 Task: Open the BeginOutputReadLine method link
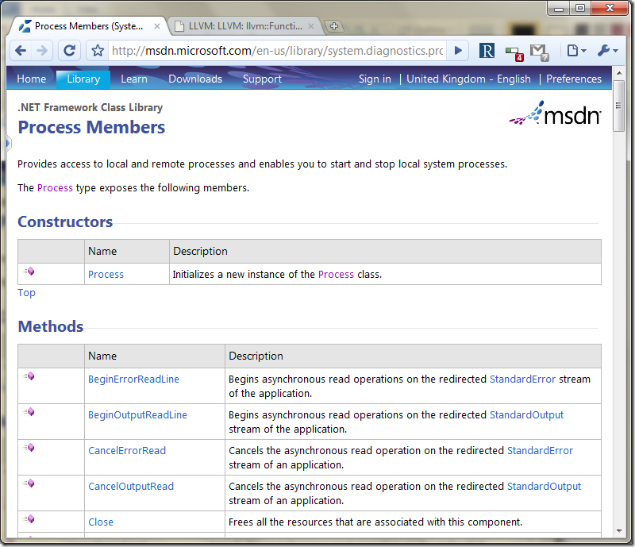point(137,415)
